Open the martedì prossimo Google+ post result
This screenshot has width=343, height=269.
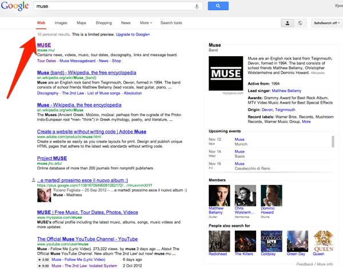pos(82,180)
